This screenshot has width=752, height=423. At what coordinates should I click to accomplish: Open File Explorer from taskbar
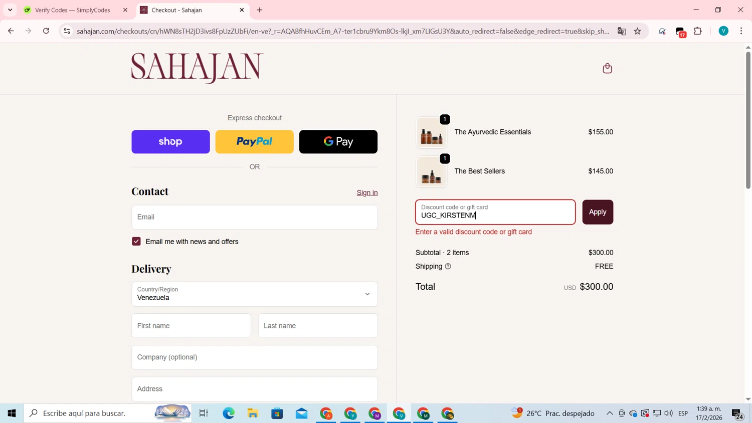click(x=253, y=413)
